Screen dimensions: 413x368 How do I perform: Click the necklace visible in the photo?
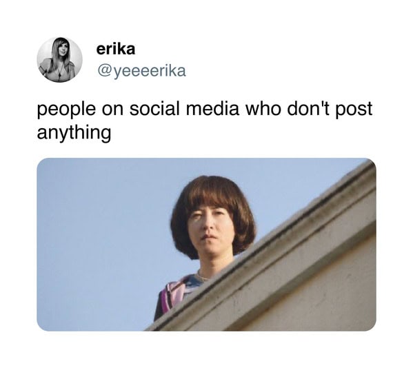204,278
